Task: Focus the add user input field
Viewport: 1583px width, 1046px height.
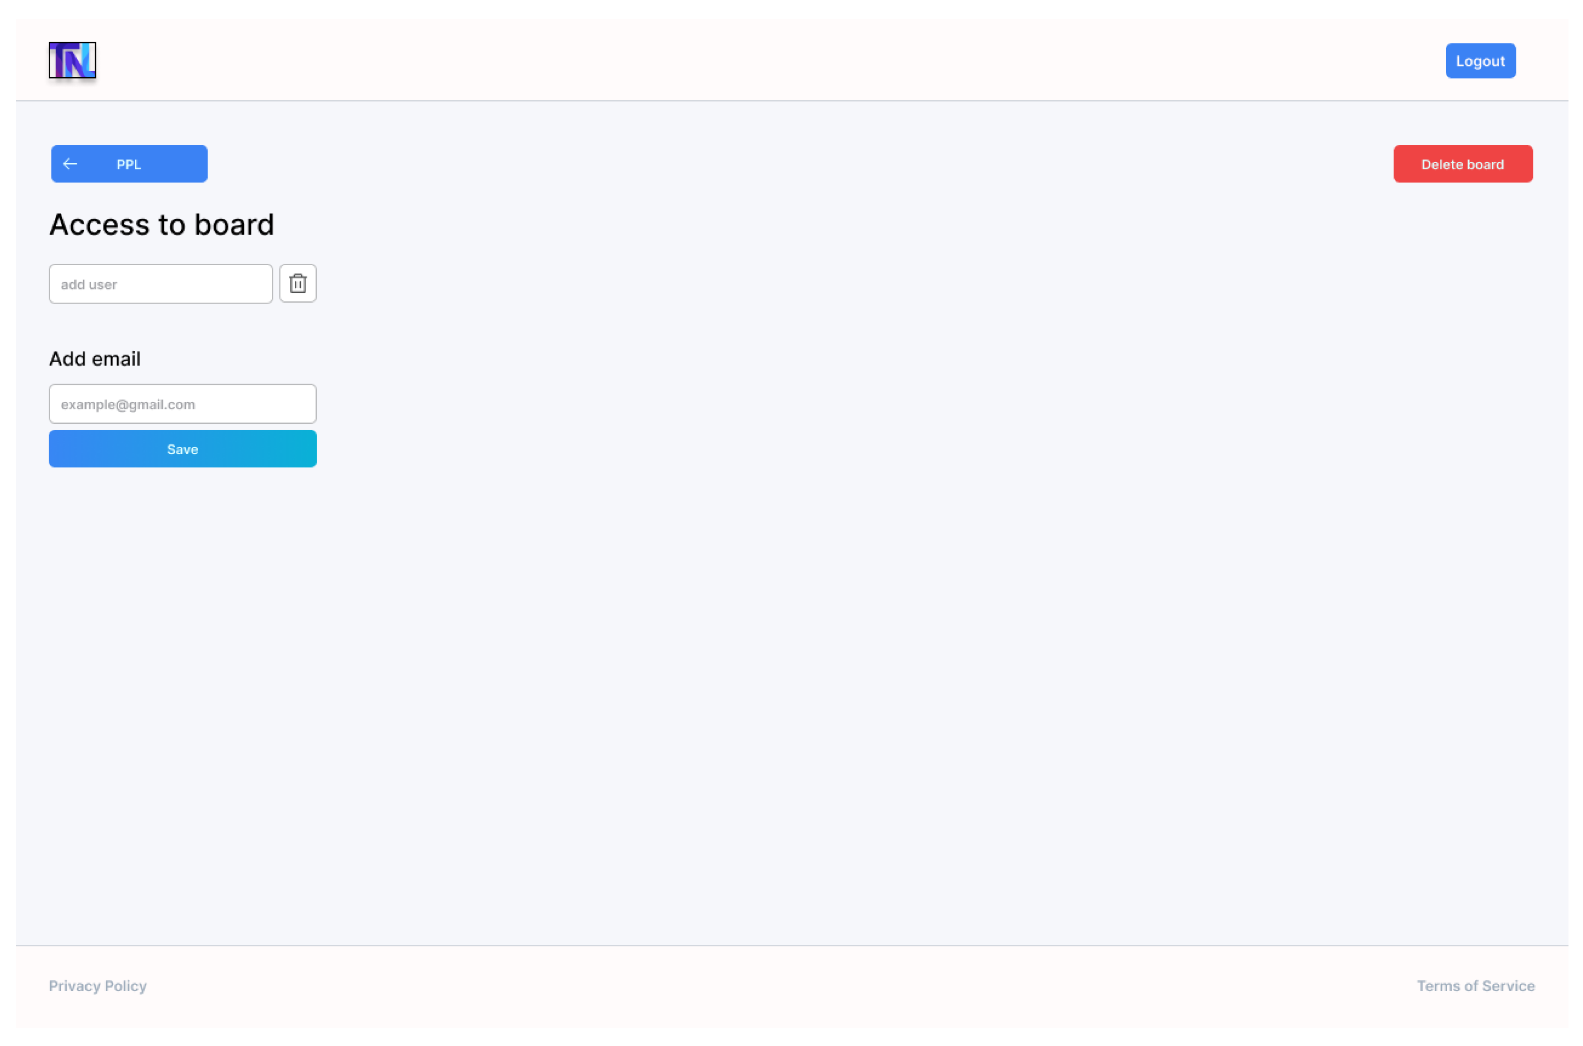Action: pos(160,284)
